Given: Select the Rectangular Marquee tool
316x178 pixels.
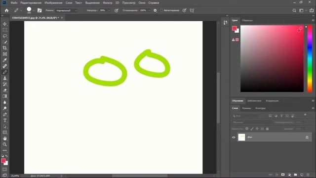Looking at the screenshot, I should (5, 30).
